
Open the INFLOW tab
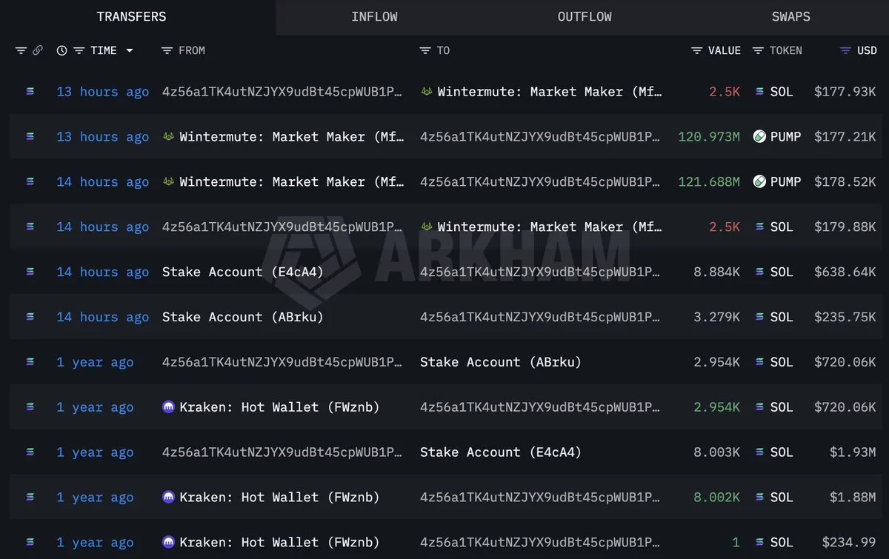(x=374, y=16)
